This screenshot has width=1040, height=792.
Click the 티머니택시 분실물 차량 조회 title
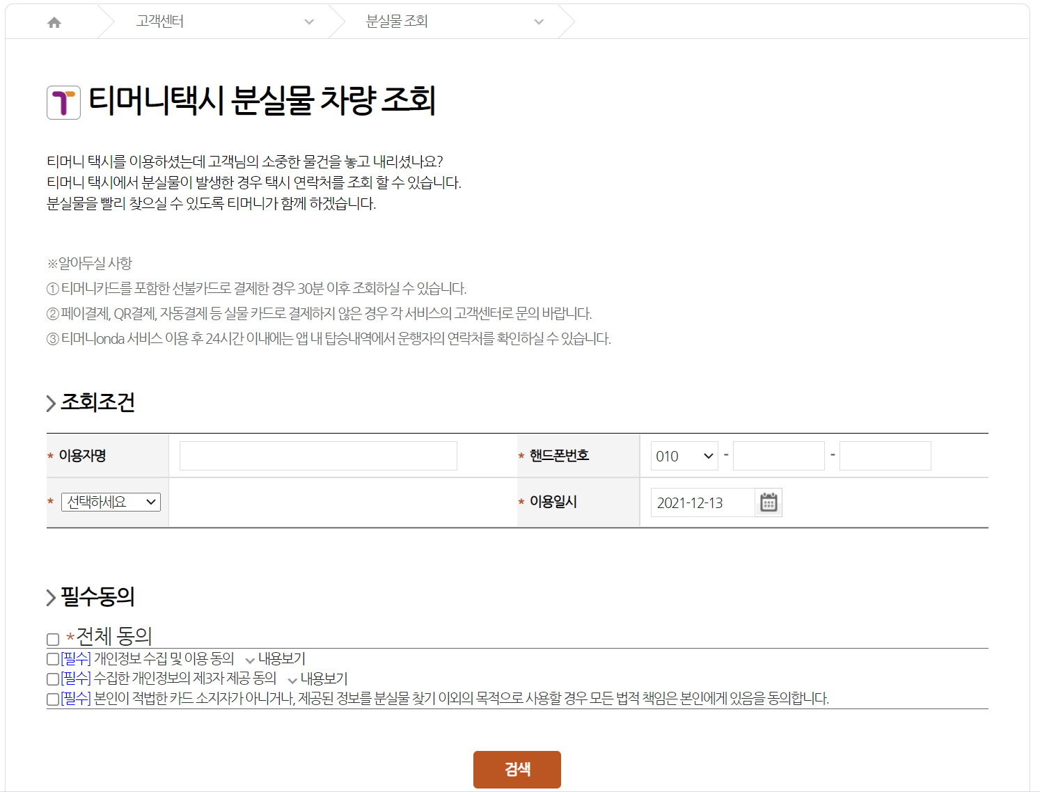[262, 100]
